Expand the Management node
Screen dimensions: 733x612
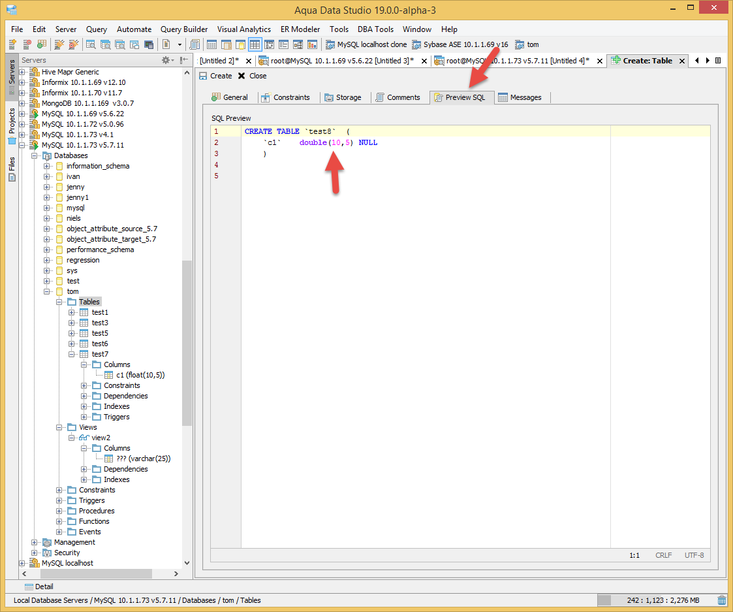[34, 542]
